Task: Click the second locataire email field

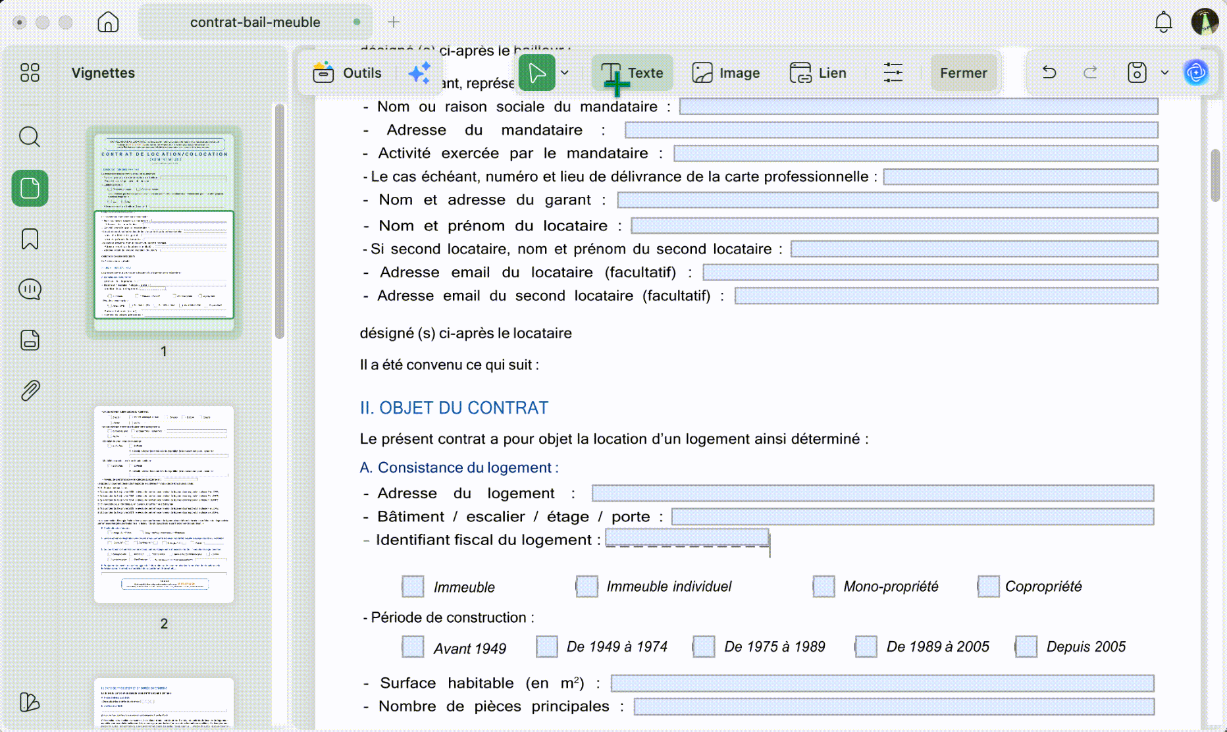Action: (x=946, y=296)
